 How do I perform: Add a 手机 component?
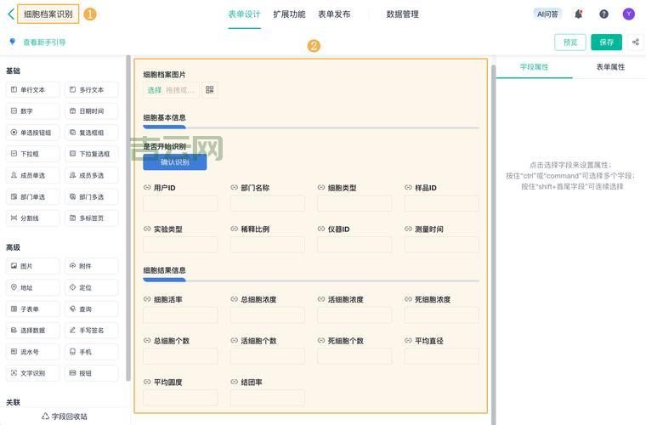[x=92, y=352]
